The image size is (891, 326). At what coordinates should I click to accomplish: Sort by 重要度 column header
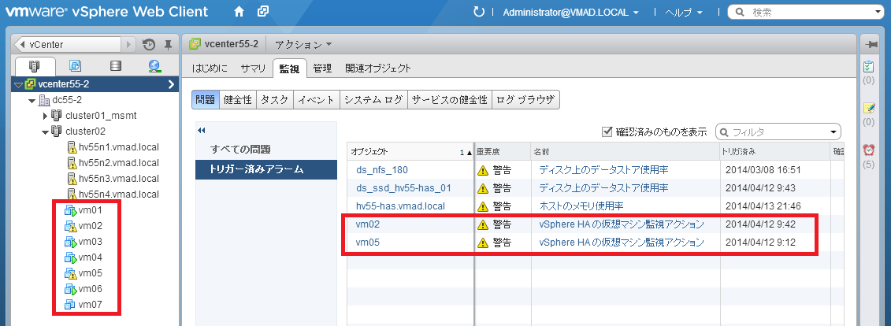(503, 152)
